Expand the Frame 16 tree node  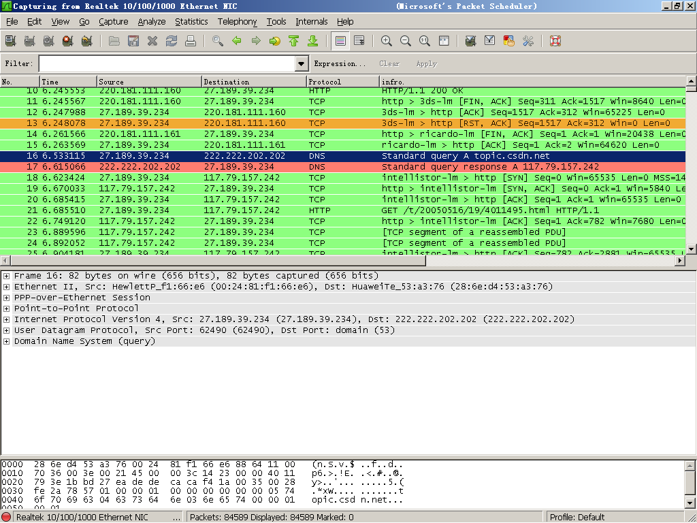7,276
